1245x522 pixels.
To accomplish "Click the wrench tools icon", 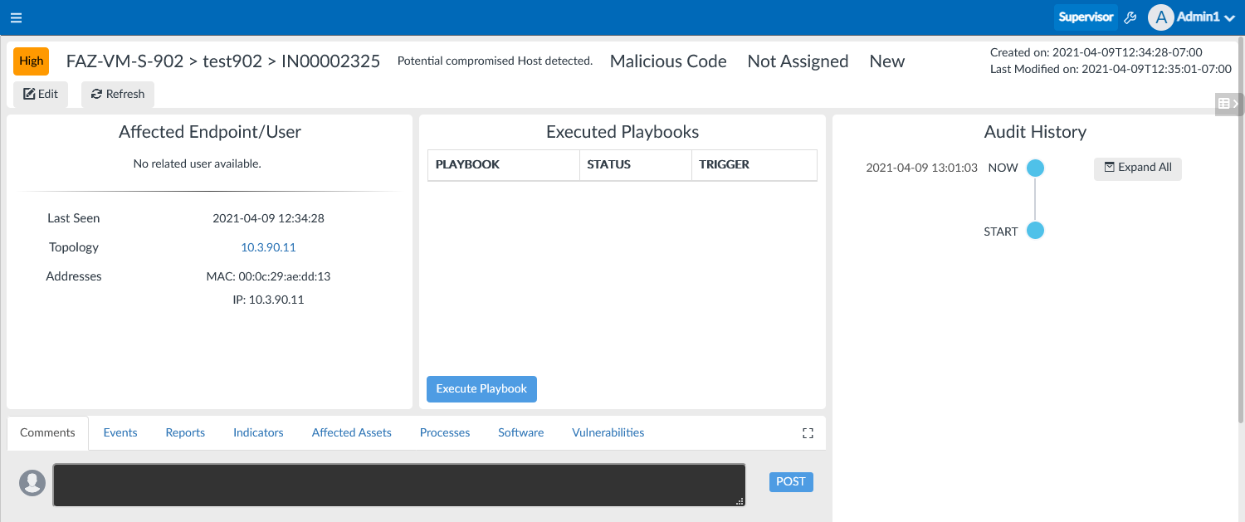I will (x=1130, y=17).
